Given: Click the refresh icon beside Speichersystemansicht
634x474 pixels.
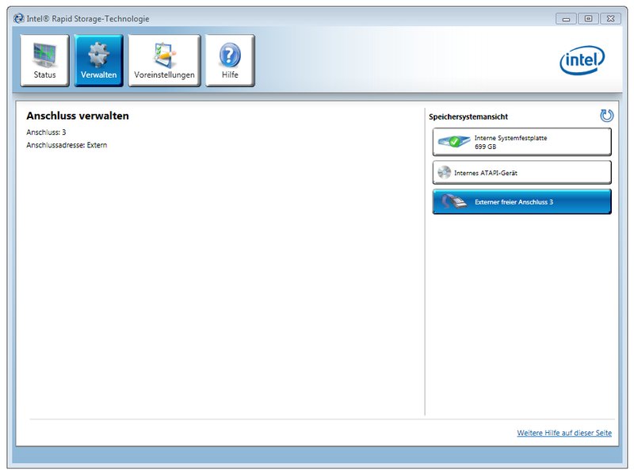Looking at the screenshot, I should pyautogui.click(x=606, y=116).
